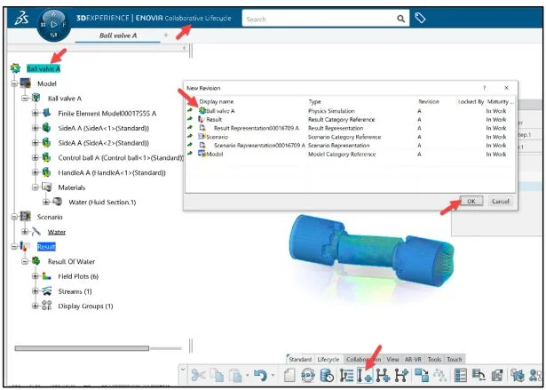This screenshot has width=546, height=390.
Task: Click the help question mark in New Revision dialog
Action: (x=484, y=89)
